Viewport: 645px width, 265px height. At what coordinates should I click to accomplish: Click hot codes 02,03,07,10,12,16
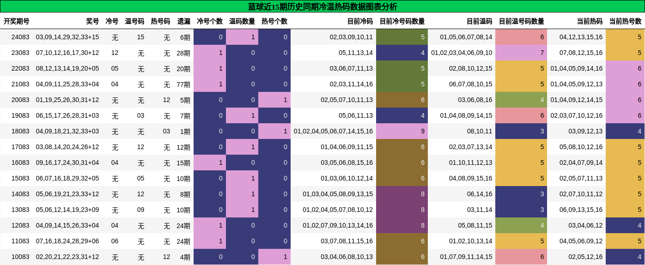click(577, 115)
